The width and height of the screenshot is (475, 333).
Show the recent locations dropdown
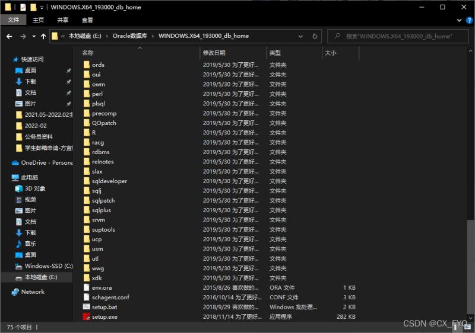pos(33,36)
